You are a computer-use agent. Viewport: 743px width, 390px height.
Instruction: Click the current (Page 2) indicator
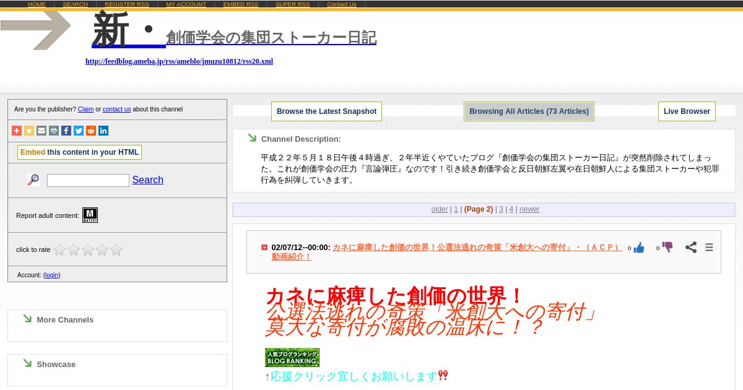point(479,209)
